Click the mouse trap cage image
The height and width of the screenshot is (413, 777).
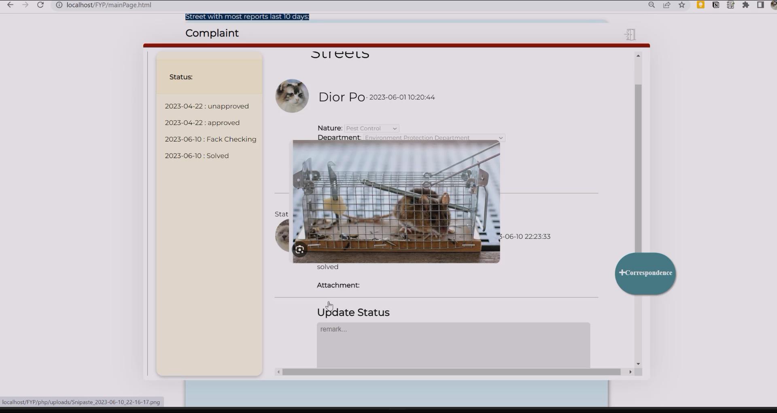(x=396, y=201)
